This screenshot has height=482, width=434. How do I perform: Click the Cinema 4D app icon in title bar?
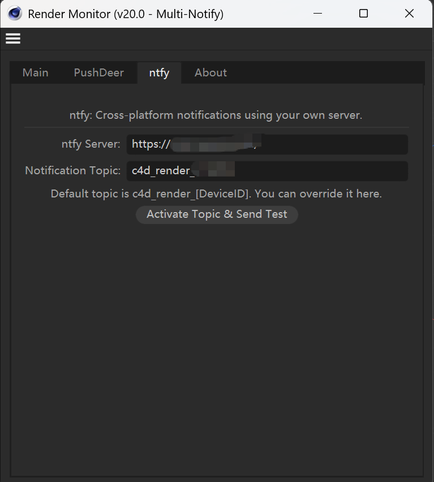point(15,14)
